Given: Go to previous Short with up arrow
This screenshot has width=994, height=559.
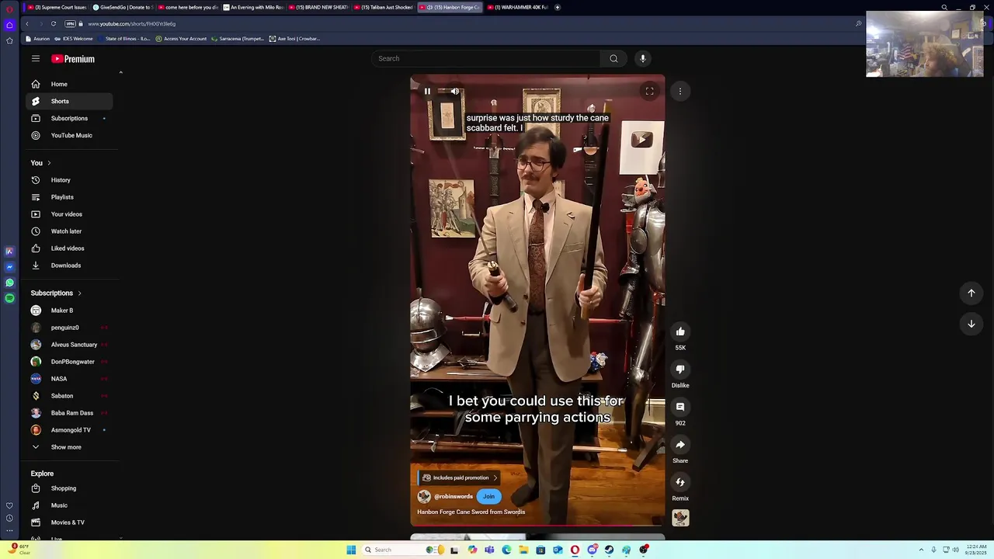Looking at the screenshot, I should coord(971,293).
